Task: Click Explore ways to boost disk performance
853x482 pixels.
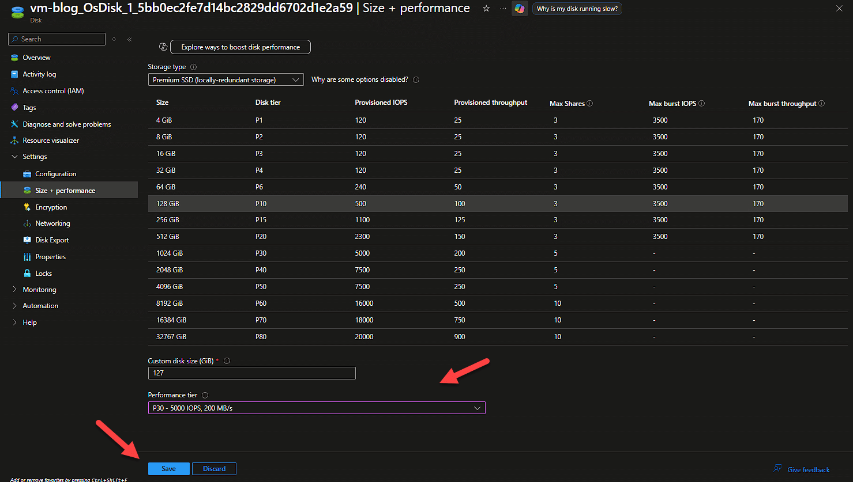Action: click(x=240, y=47)
